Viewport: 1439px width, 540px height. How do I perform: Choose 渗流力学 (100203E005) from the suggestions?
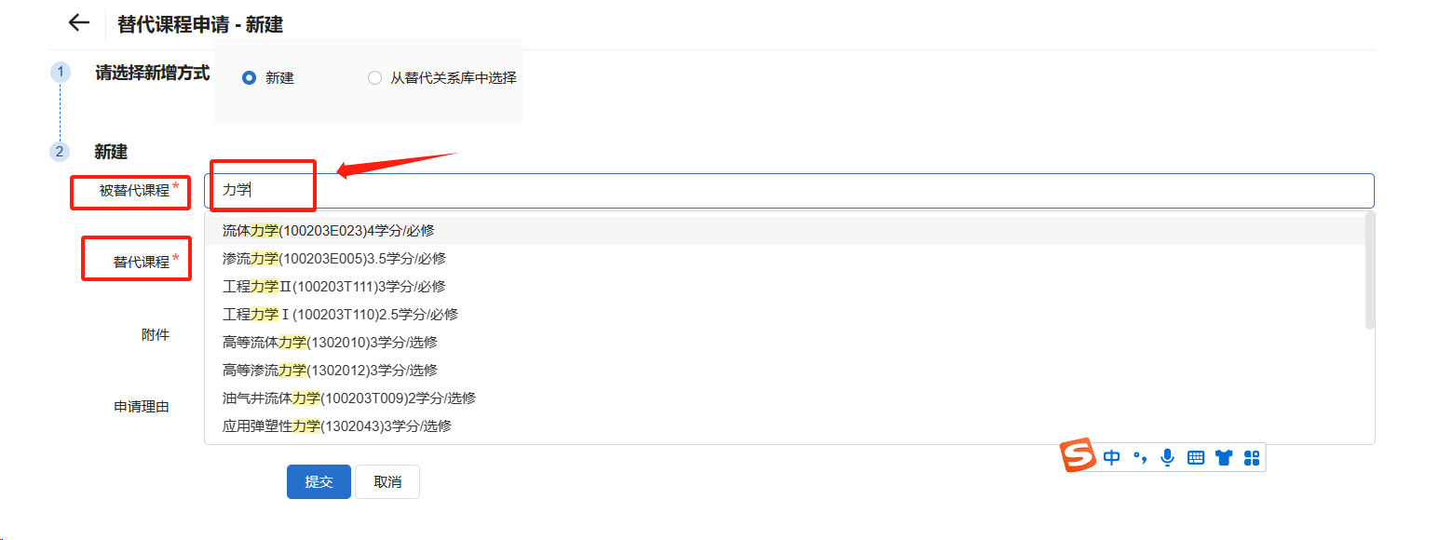tap(328, 259)
